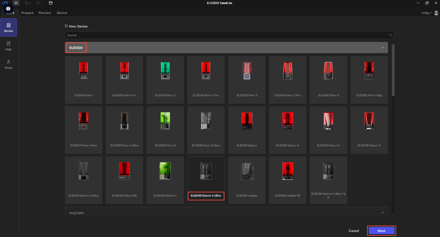Click the redo arrow icon
Image resolution: width=440 pixels, height=237 pixels.
point(38,3)
